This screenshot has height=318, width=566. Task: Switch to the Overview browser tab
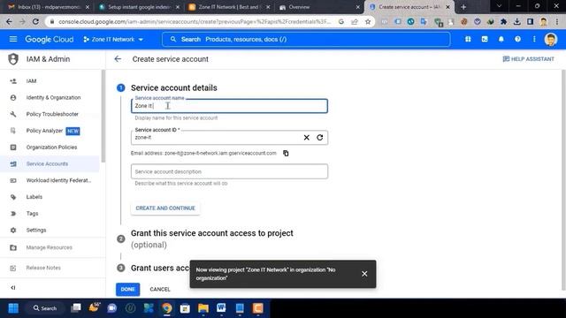click(319, 7)
